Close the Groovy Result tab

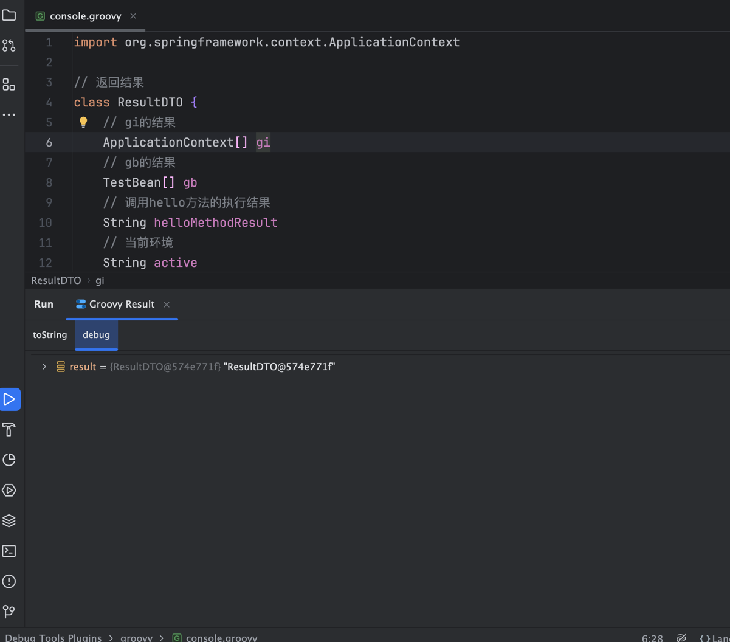click(x=167, y=305)
